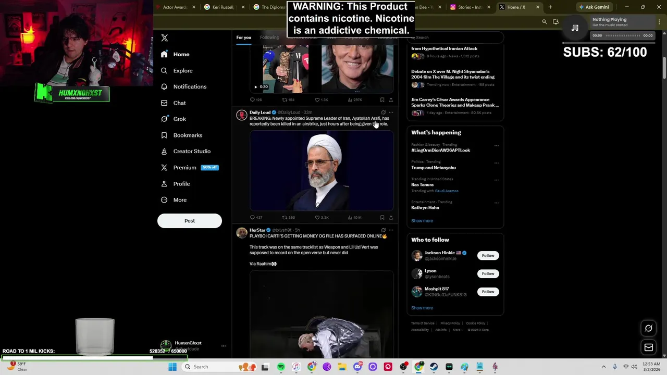Follow Lyson
667x375 pixels.
[x=488, y=274]
